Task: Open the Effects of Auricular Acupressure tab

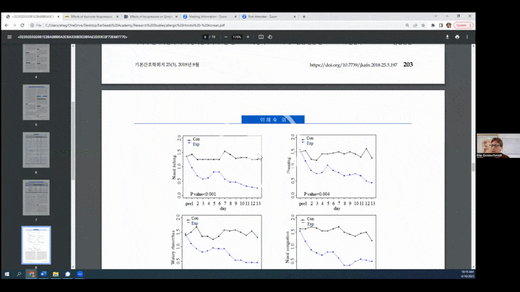Action: point(90,16)
